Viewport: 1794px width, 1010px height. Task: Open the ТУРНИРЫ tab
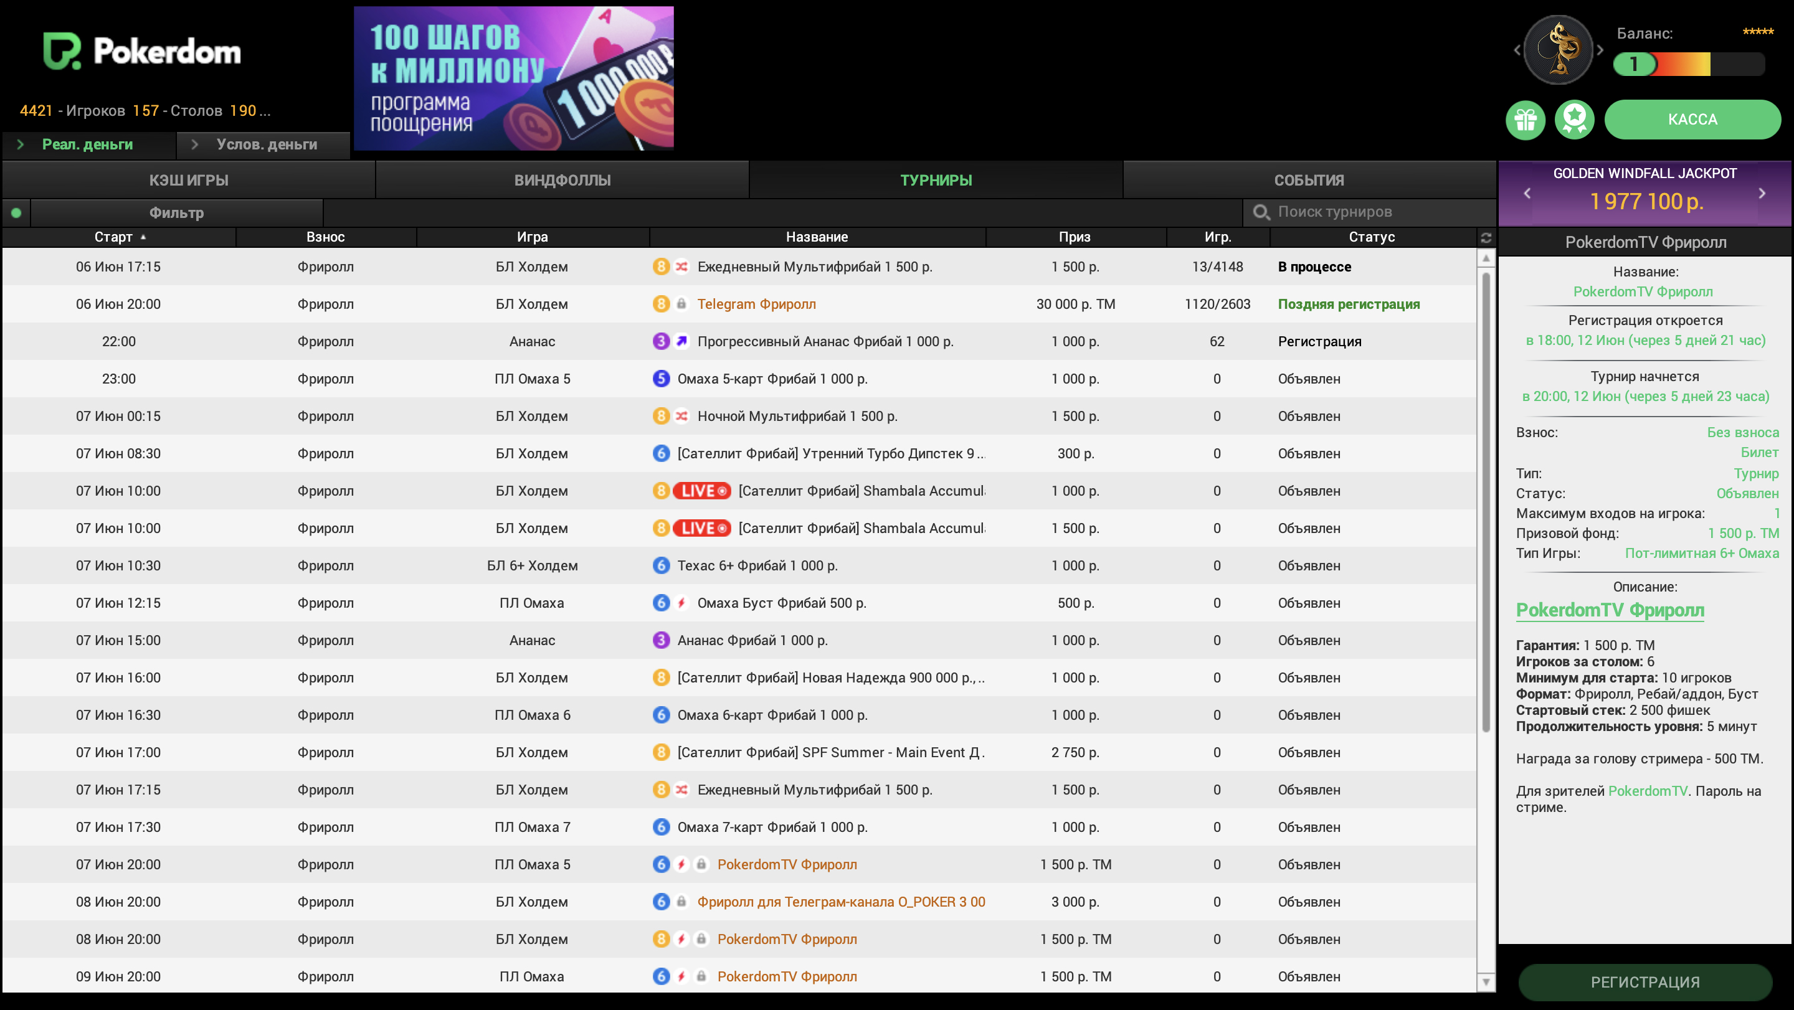click(936, 181)
